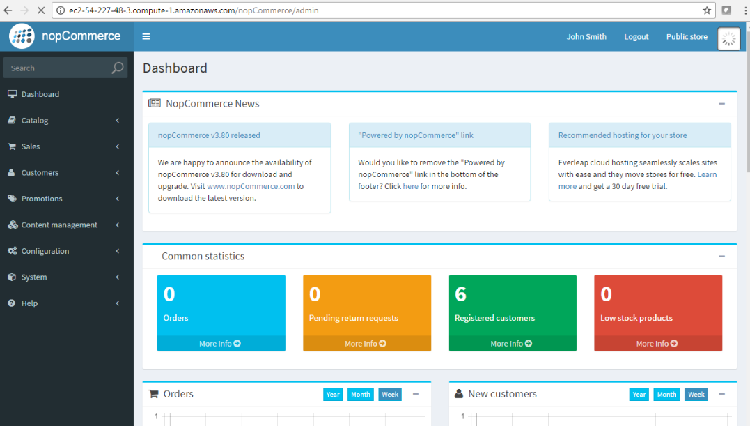Click the Sales shopping cart icon

click(x=12, y=146)
